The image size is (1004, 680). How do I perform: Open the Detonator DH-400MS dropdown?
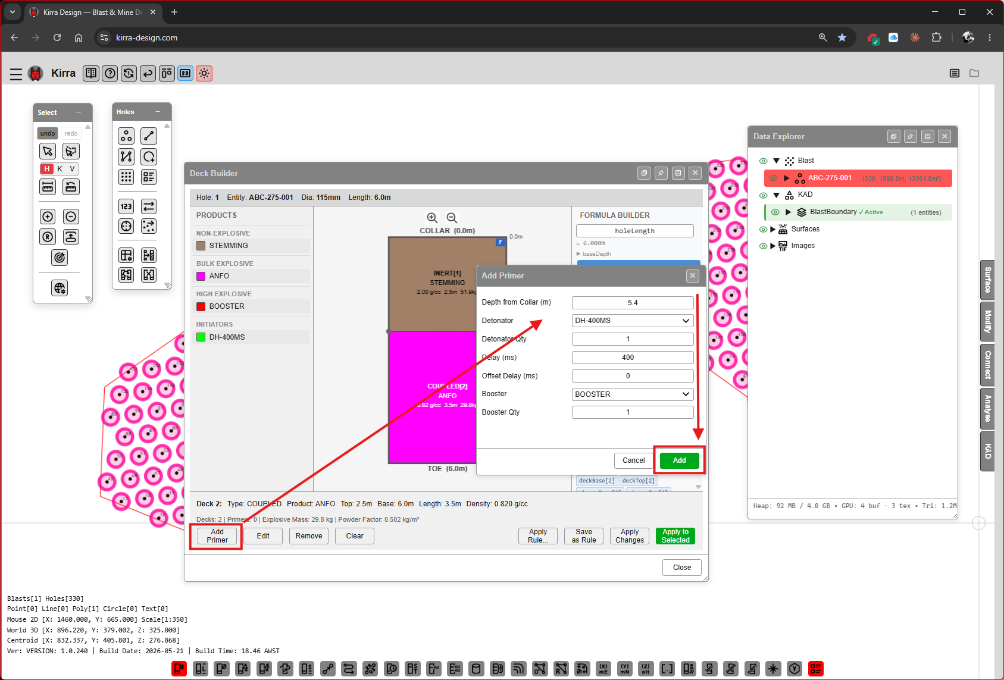(633, 321)
